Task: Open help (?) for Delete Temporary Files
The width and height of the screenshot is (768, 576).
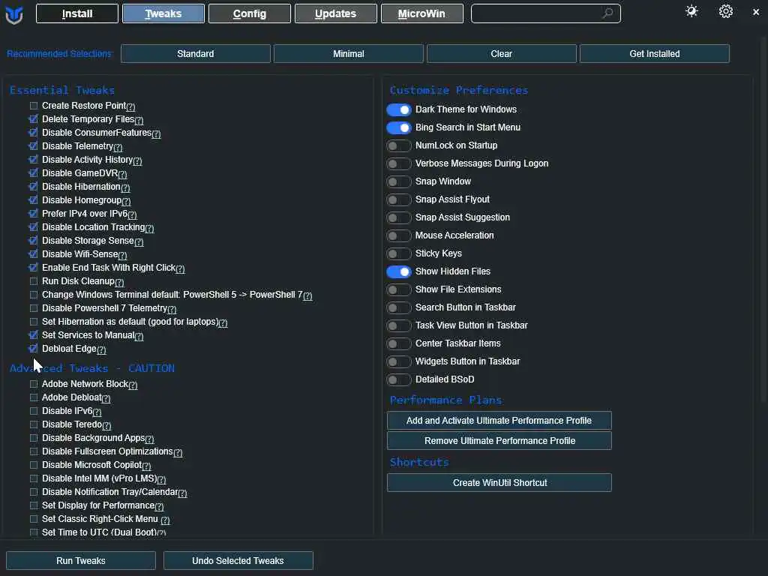Action: point(139,120)
